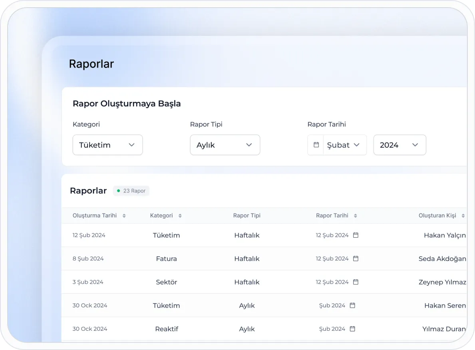Click the Rapor Tipi column header
475x350 pixels.
246,215
